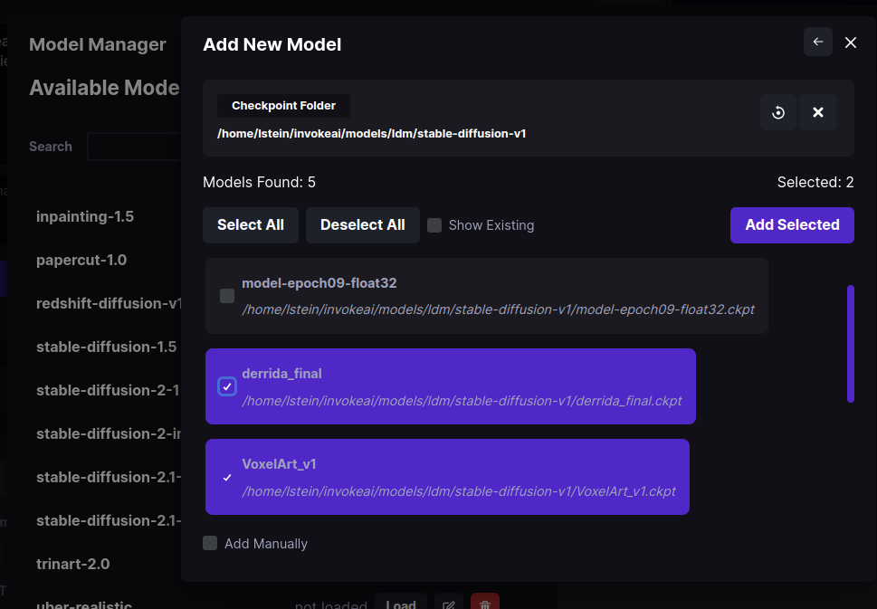This screenshot has height=609, width=877.
Task: Click the stable-diffusion-v1 folder path text
Action: tap(371, 134)
